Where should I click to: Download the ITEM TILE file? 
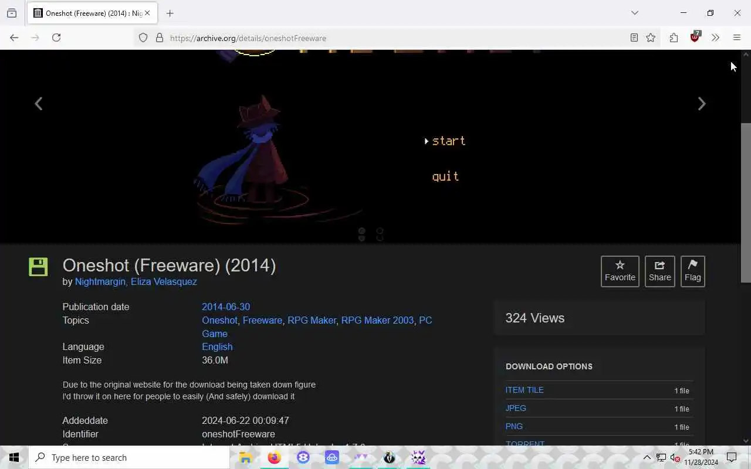click(525, 390)
